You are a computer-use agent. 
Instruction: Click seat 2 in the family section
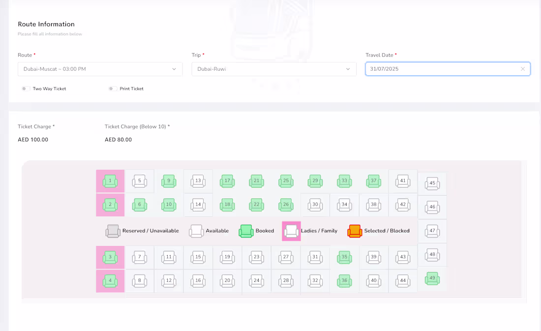[x=110, y=205]
